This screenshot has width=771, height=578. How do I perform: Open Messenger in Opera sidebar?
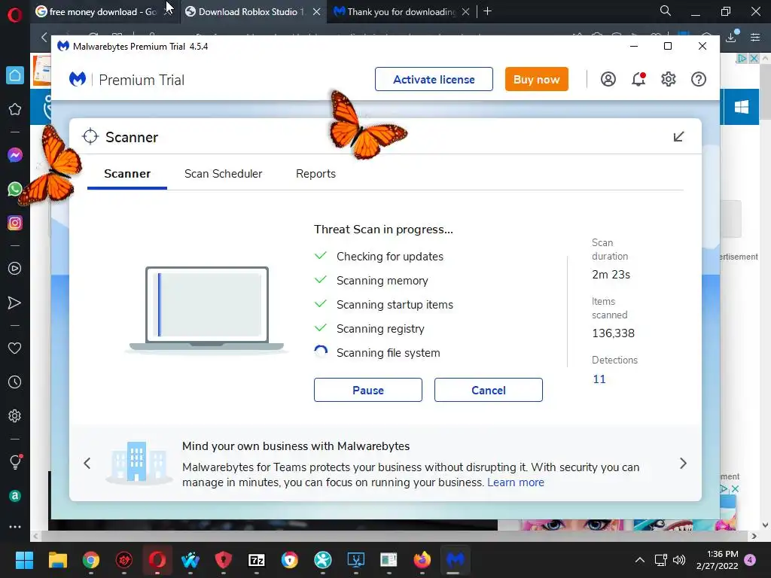15,155
